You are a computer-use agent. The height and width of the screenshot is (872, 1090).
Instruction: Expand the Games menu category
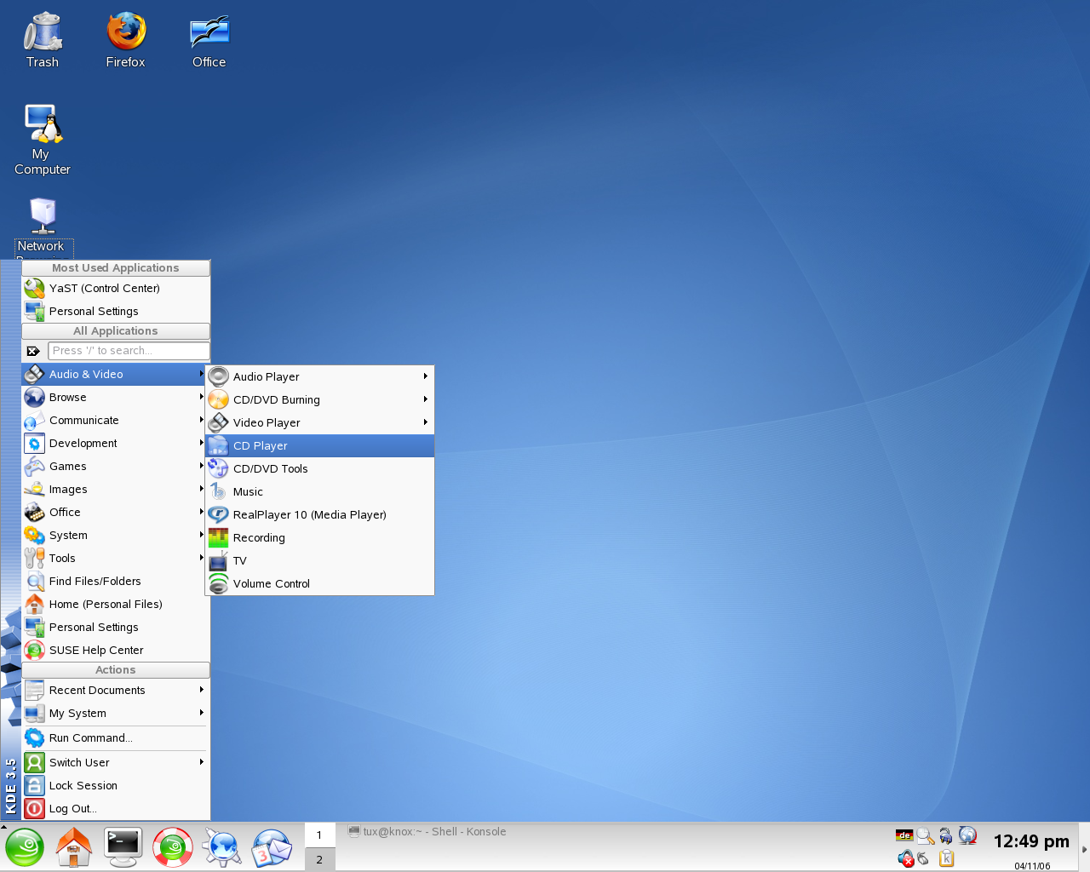(115, 466)
